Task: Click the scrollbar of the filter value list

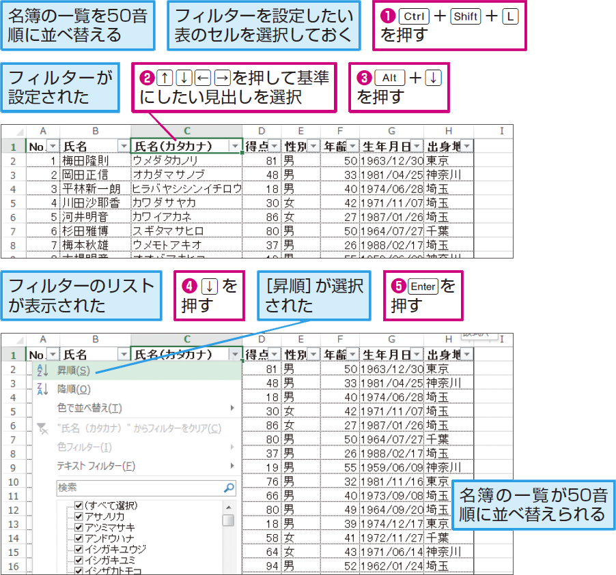Action: click(x=227, y=520)
